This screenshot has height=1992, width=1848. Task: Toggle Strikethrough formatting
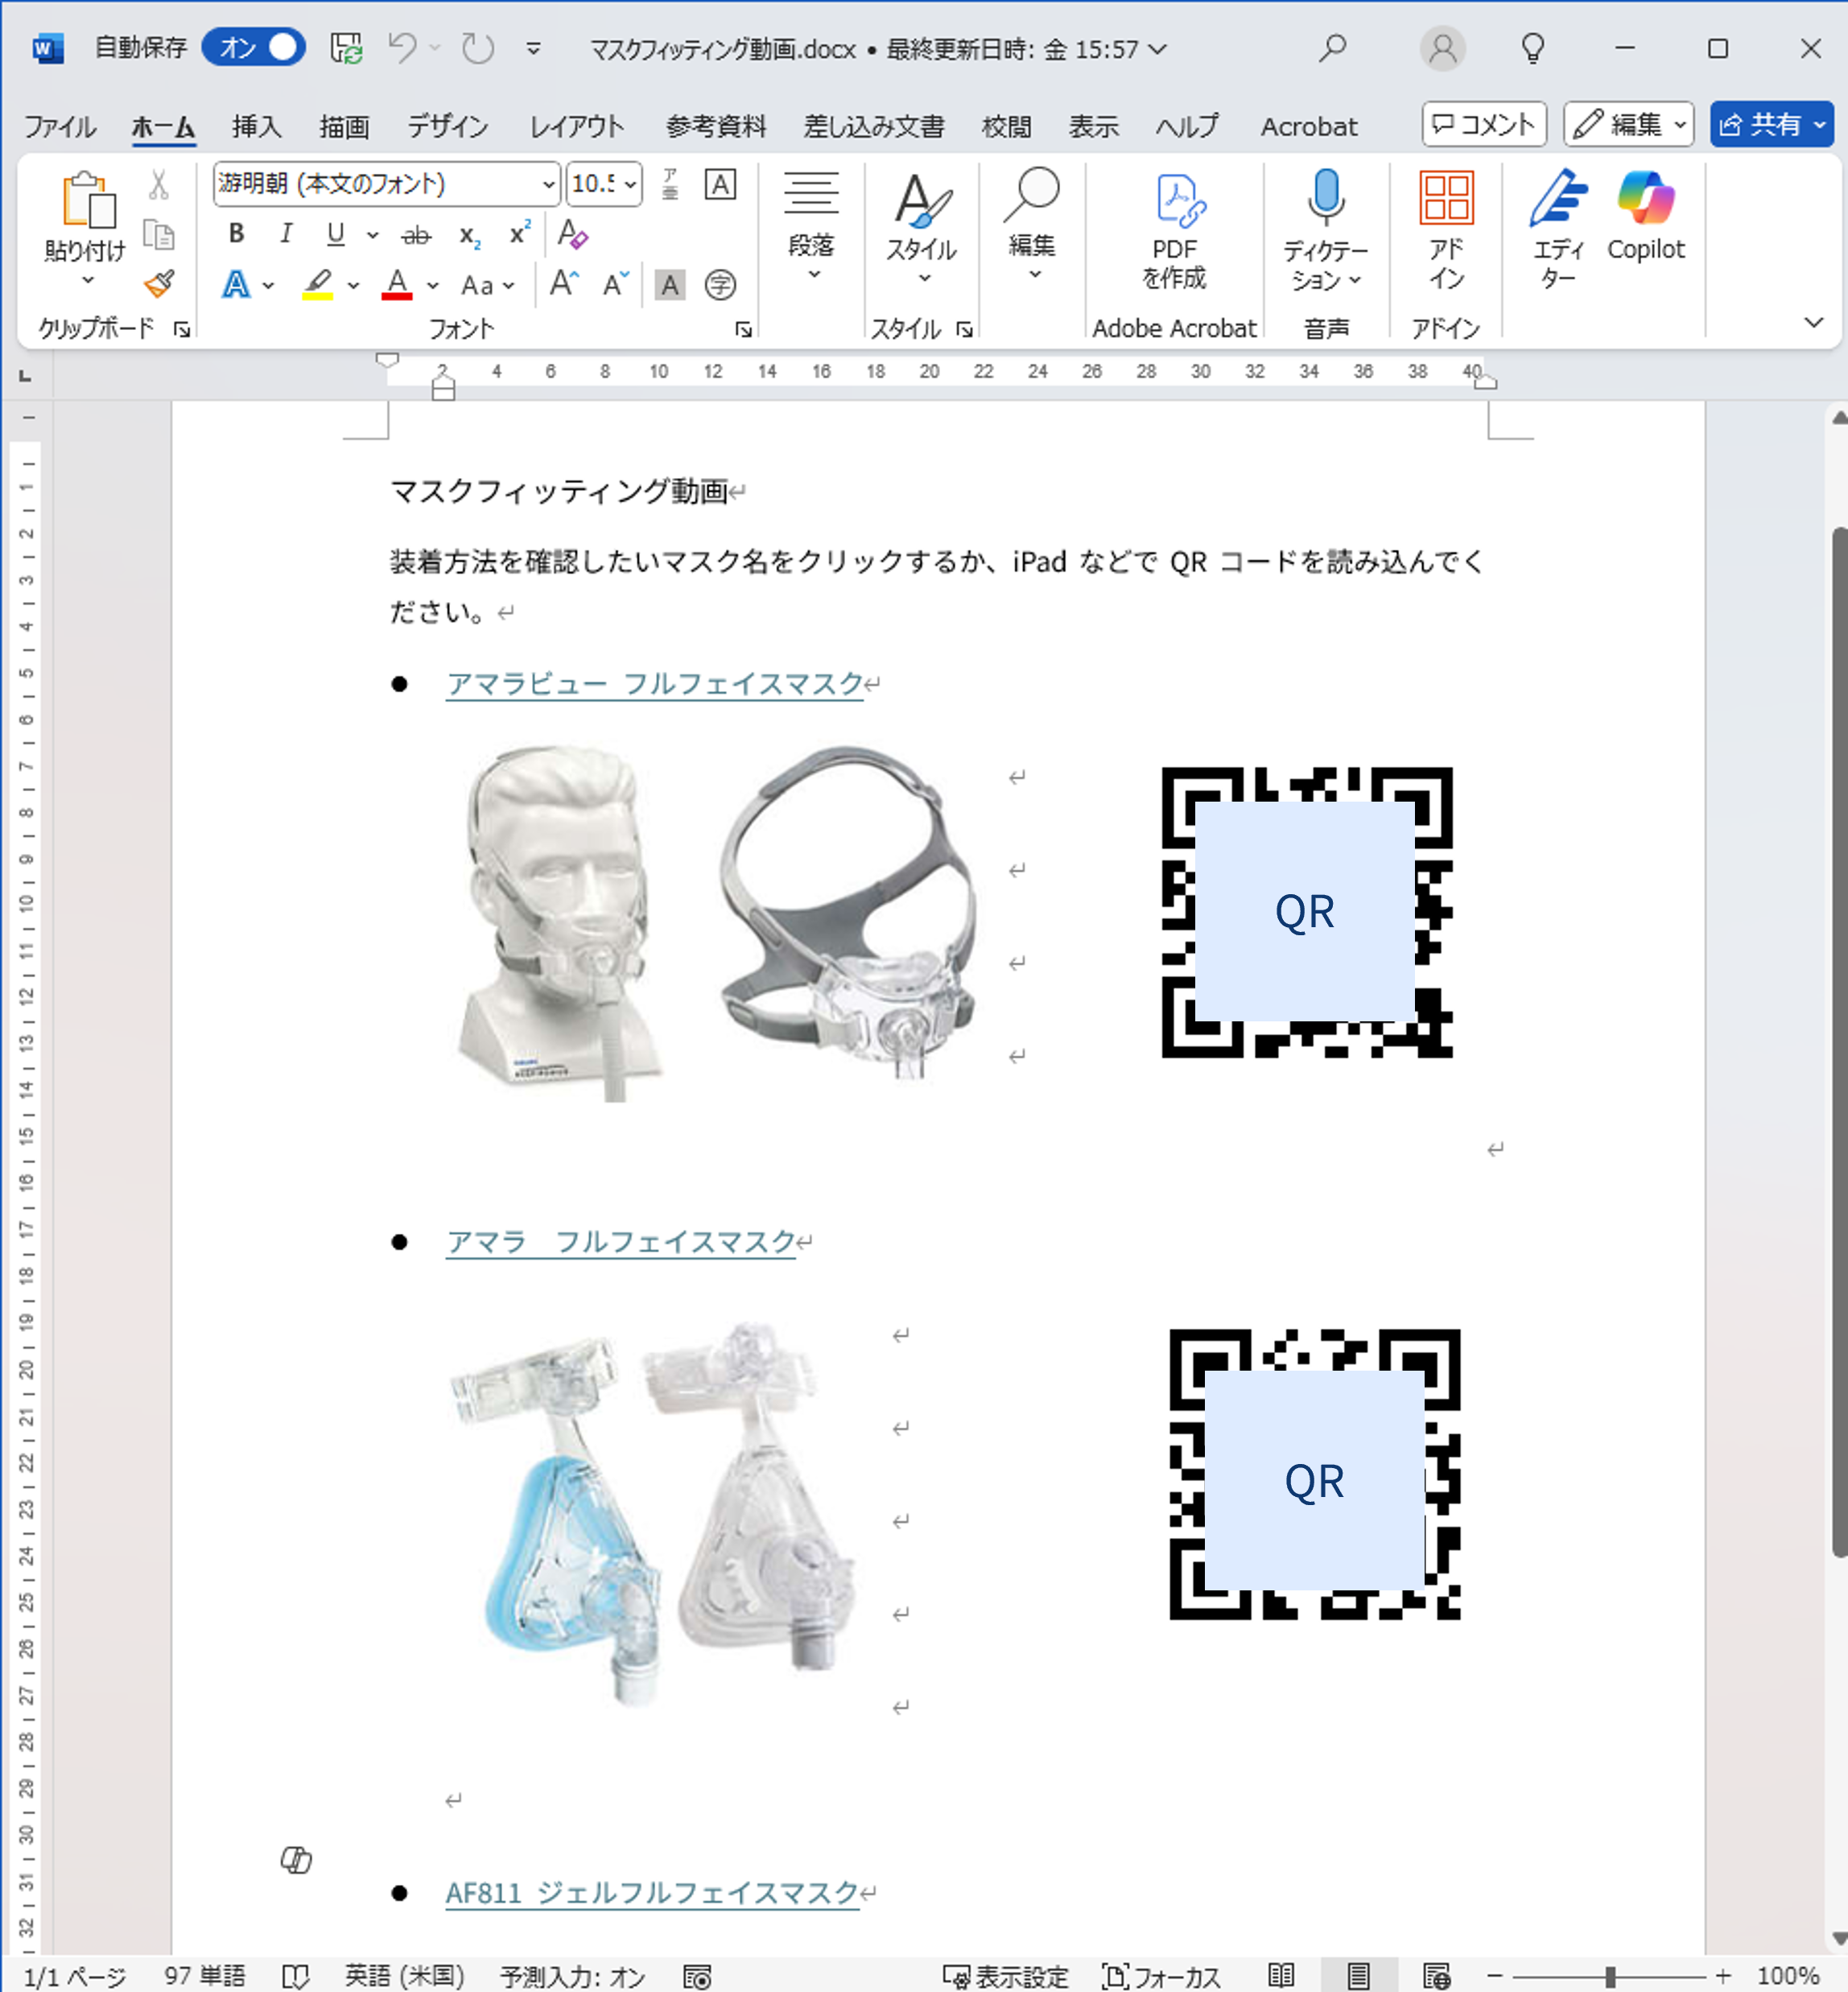416,234
